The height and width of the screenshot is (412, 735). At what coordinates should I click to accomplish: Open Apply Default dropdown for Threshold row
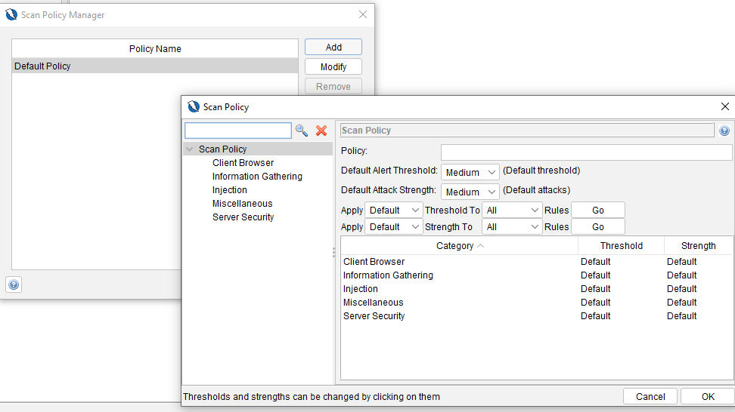click(394, 211)
